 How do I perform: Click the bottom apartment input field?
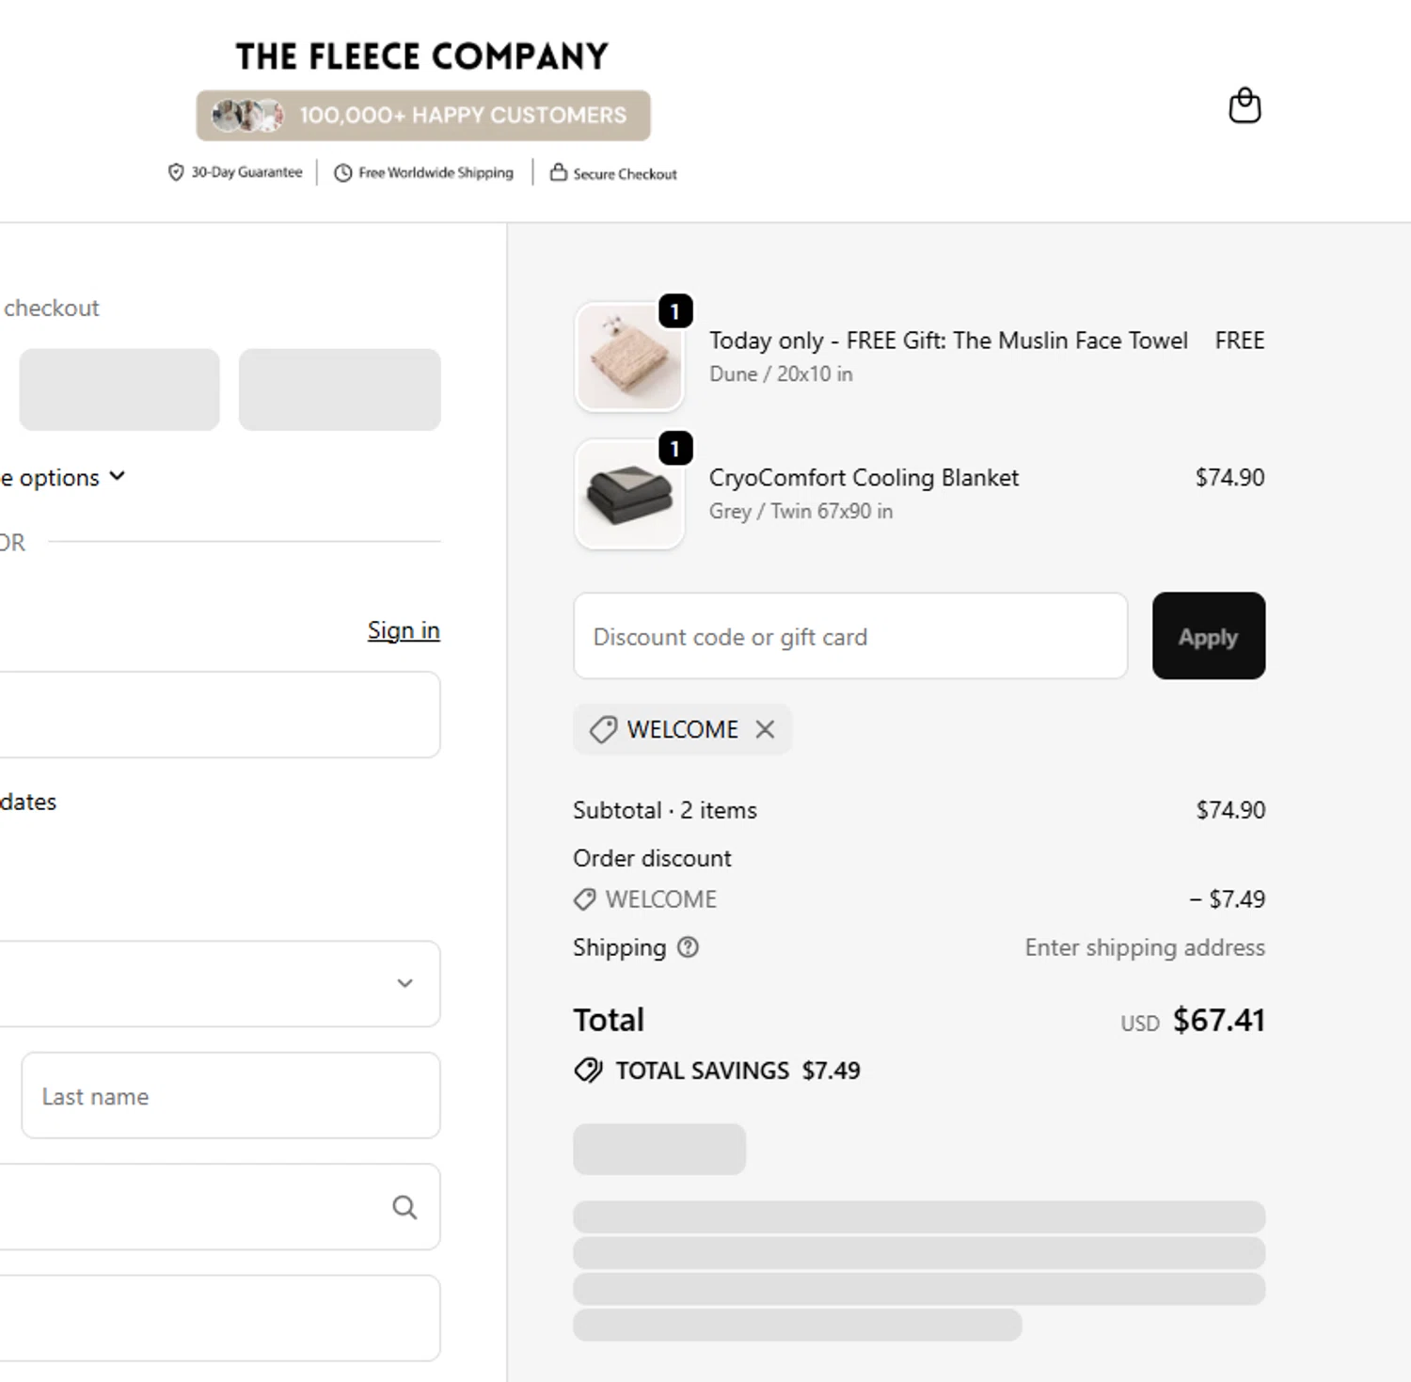pyautogui.click(x=218, y=1318)
